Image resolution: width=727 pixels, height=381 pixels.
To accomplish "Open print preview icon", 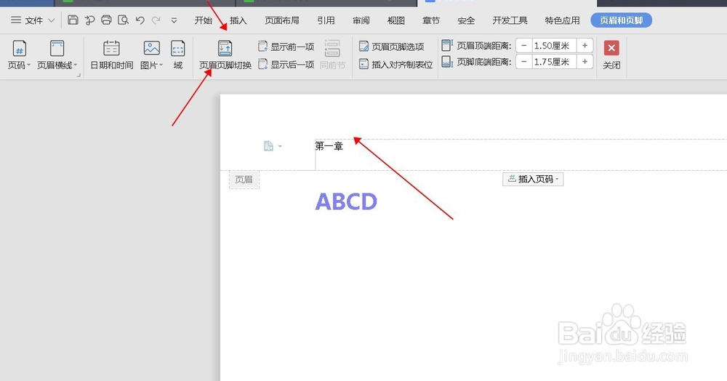I will point(123,20).
